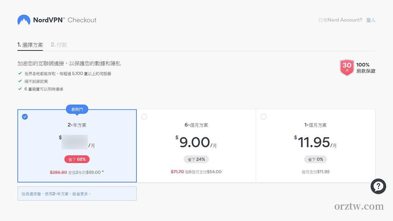
Task: Click the Checkout header text
Action: pos(82,20)
